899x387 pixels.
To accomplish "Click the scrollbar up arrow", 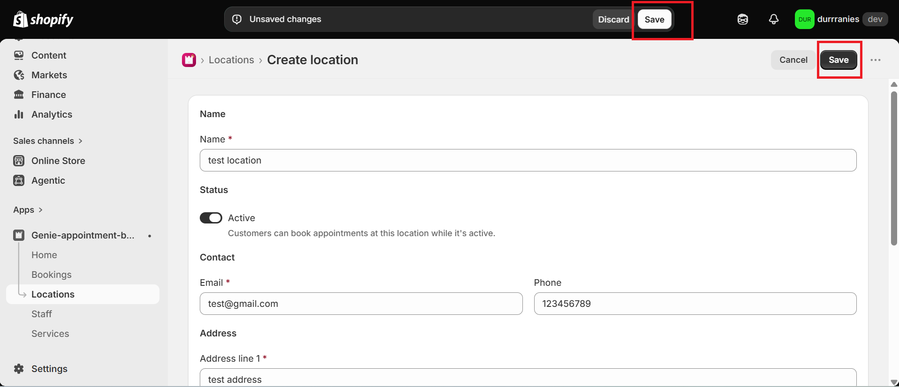I will point(894,84).
